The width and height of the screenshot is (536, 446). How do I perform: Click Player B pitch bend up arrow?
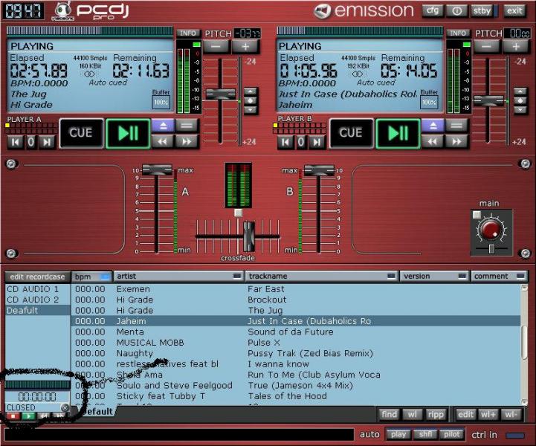click(520, 91)
